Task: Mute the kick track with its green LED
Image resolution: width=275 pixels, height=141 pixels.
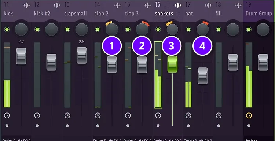Action: coord(7,29)
